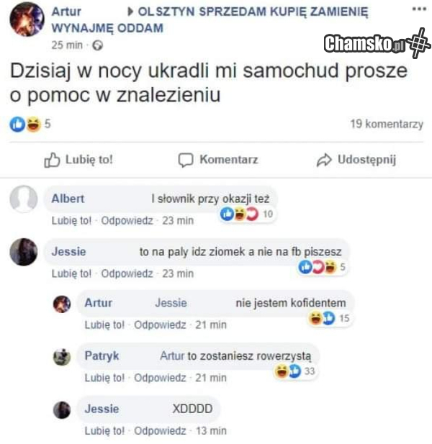This screenshot has width=432, height=444.
Task: Open the 19 komentarzy comments list
Action: point(387,124)
